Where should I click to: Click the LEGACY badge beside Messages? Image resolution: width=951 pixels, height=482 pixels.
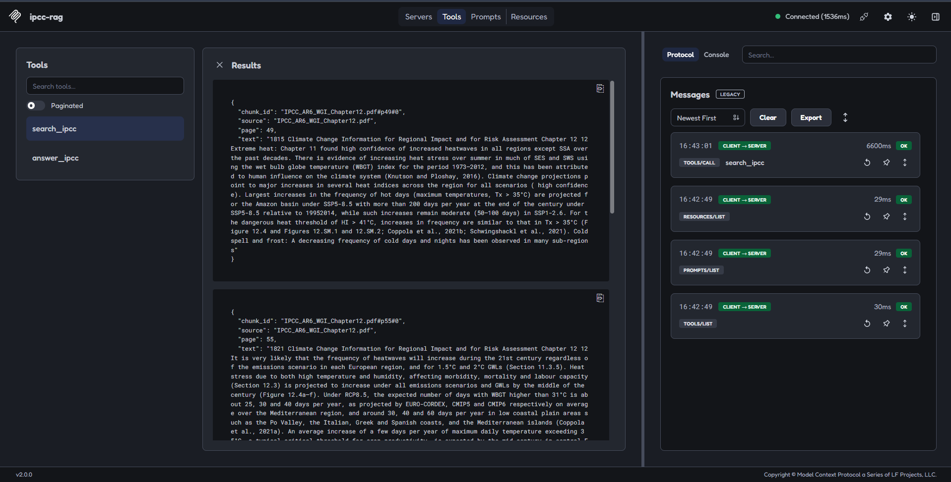coord(730,94)
